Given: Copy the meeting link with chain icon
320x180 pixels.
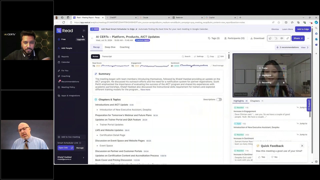Looking at the screenshot, I should tap(287, 38).
